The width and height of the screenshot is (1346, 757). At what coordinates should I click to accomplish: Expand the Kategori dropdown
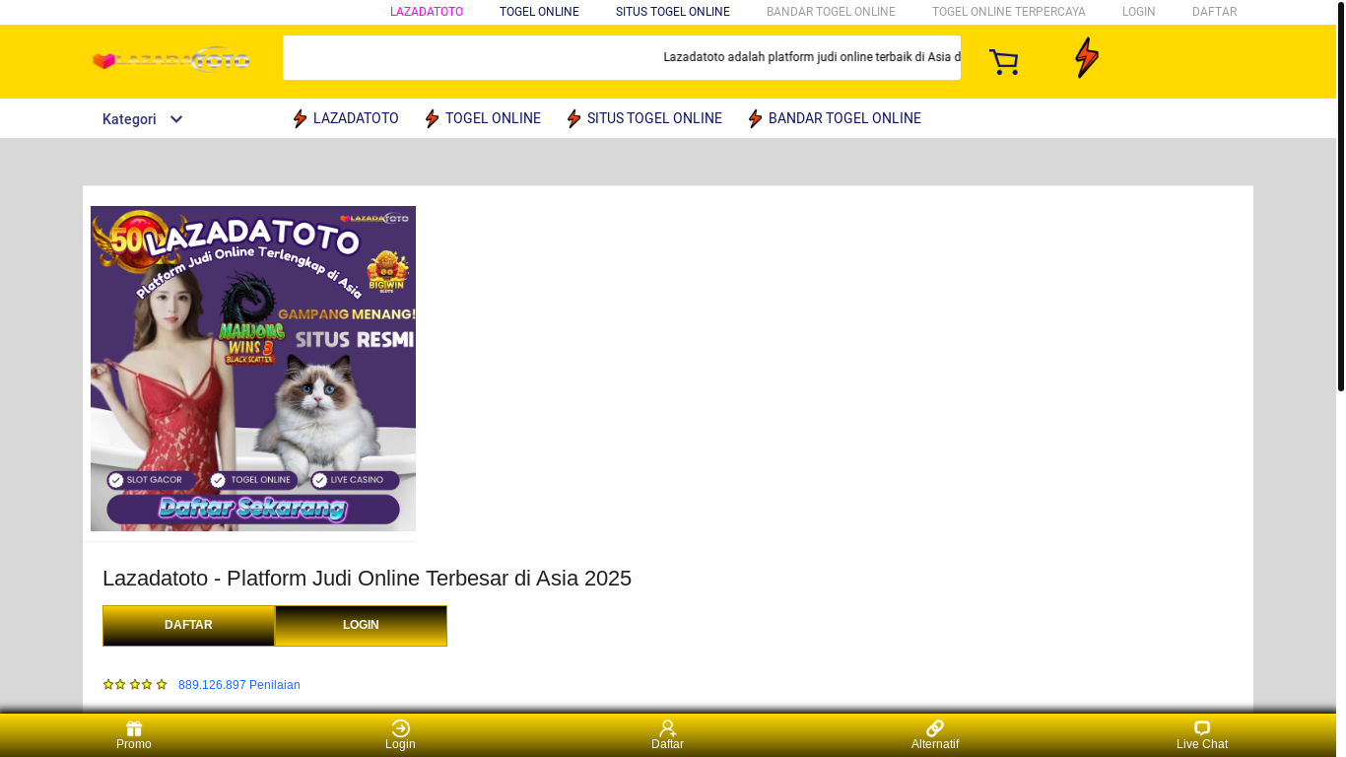tap(143, 119)
